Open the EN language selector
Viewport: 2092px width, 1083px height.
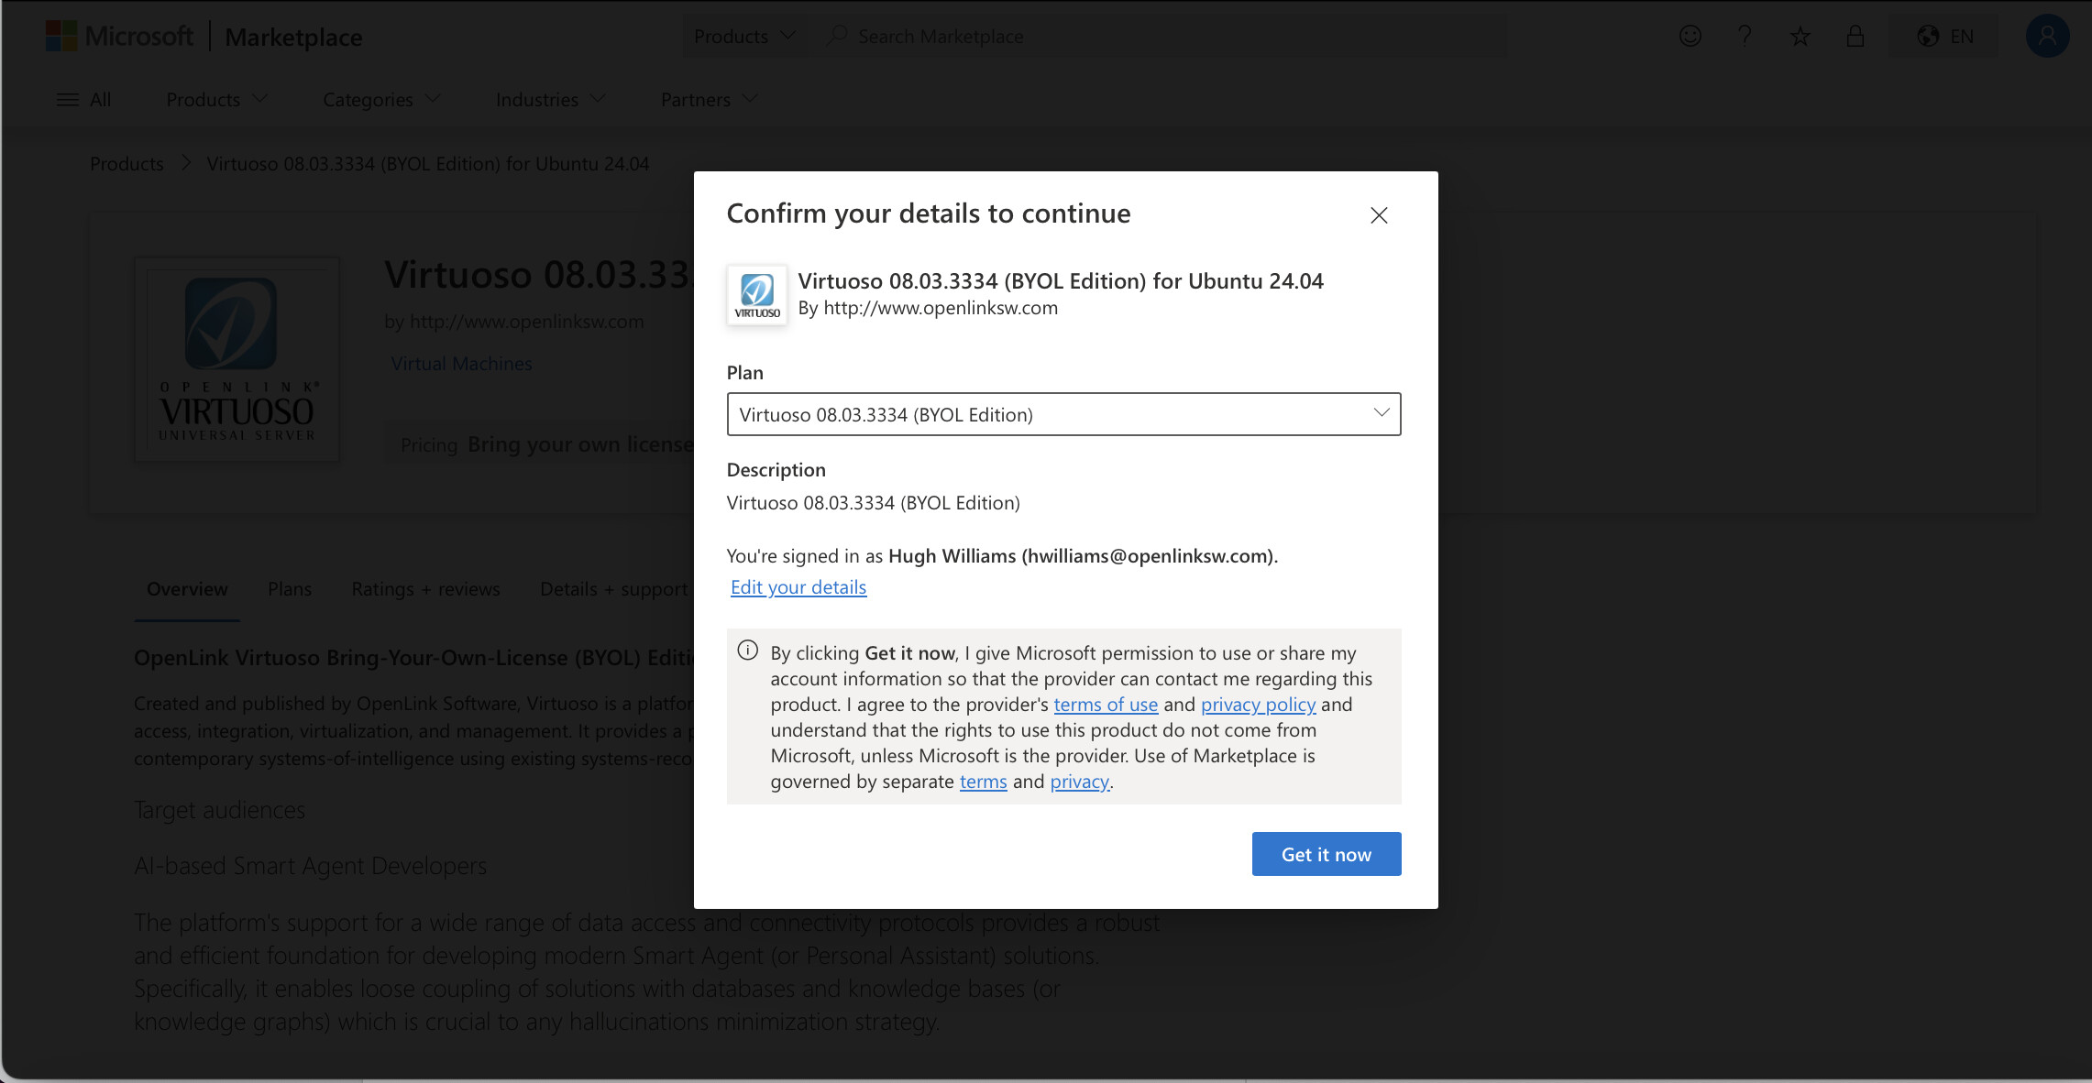tap(1944, 36)
